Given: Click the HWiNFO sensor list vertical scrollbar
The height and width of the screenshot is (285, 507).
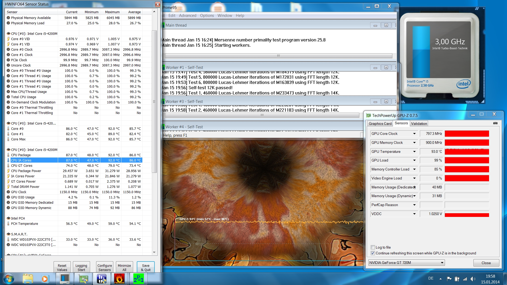Looking at the screenshot, I should point(154,102).
